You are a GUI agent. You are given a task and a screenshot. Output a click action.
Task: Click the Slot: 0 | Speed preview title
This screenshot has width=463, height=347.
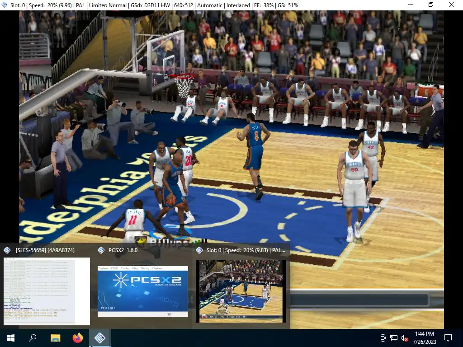(x=246, y=250)
